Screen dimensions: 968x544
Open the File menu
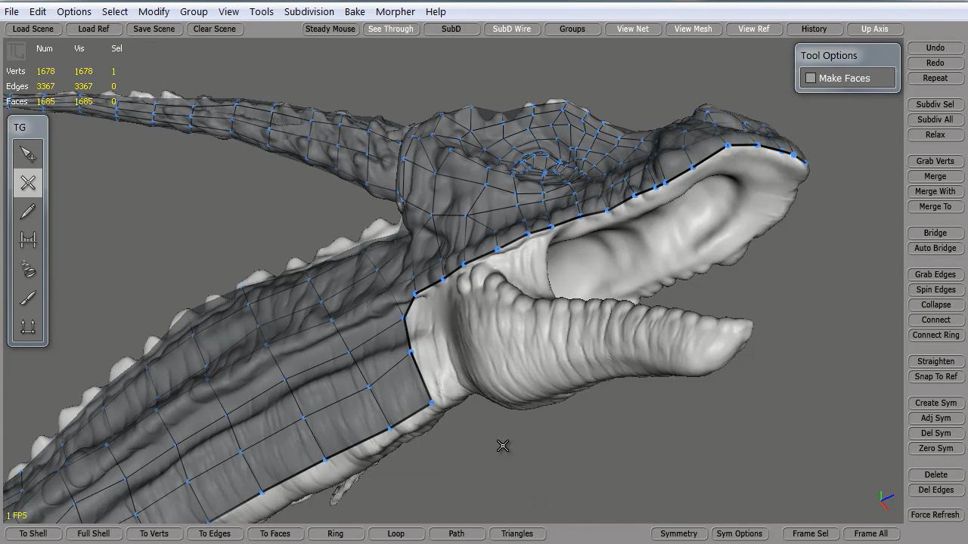pyautogui.click(x=11, y=11)
